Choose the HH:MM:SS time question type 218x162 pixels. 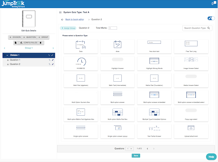coord(81,63)
